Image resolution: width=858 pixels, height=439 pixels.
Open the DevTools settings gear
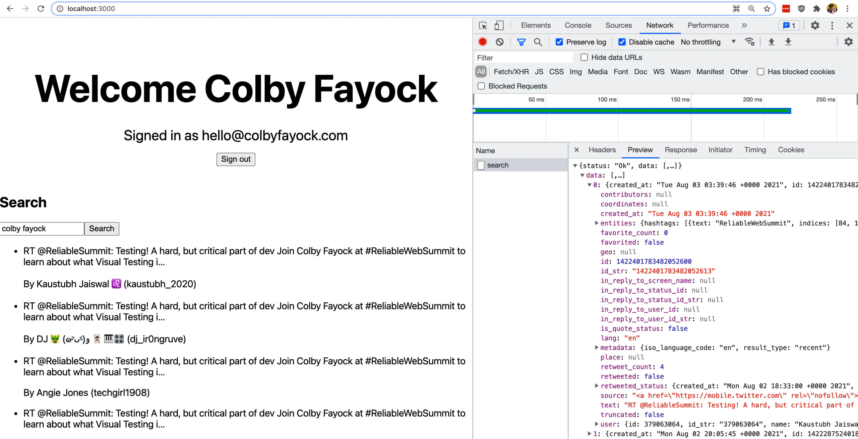(815, 25)
